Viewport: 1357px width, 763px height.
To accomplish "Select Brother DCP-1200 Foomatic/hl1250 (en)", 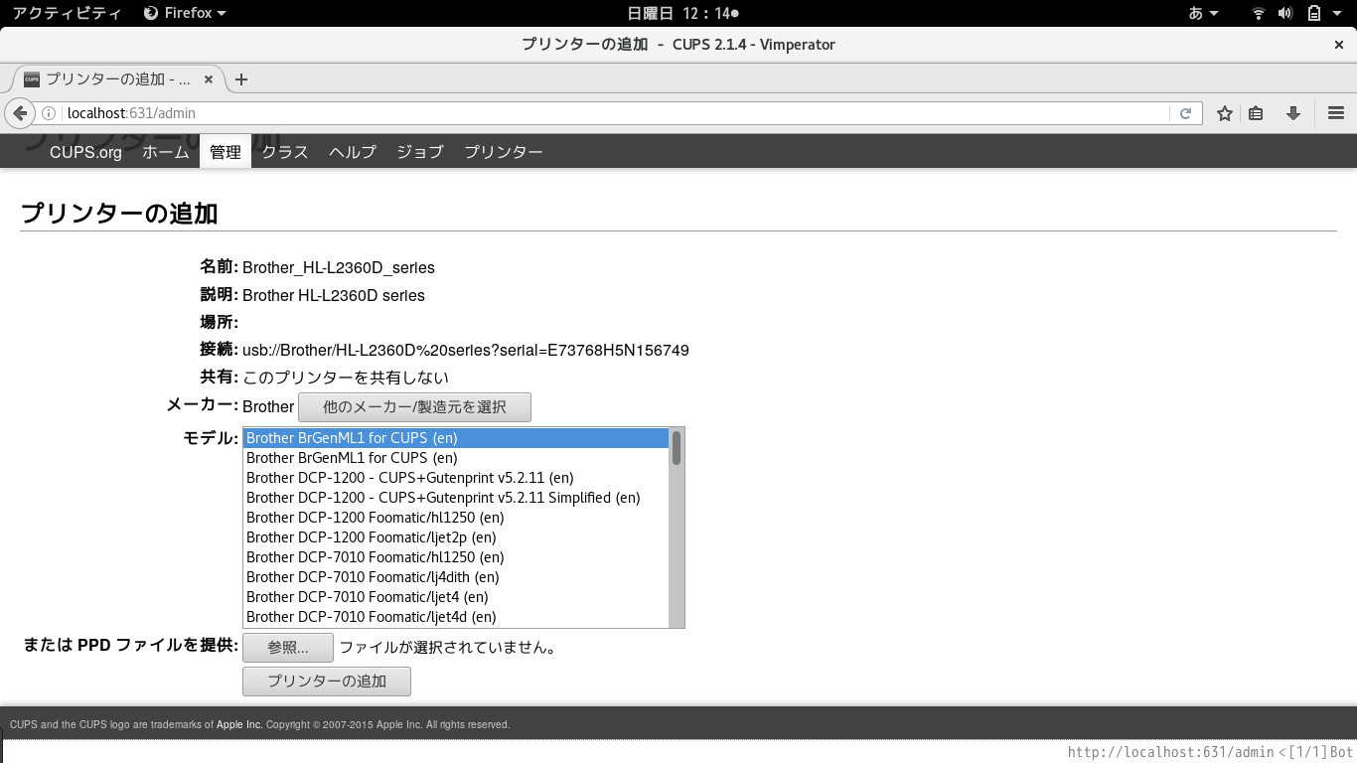I will [456, 518].
